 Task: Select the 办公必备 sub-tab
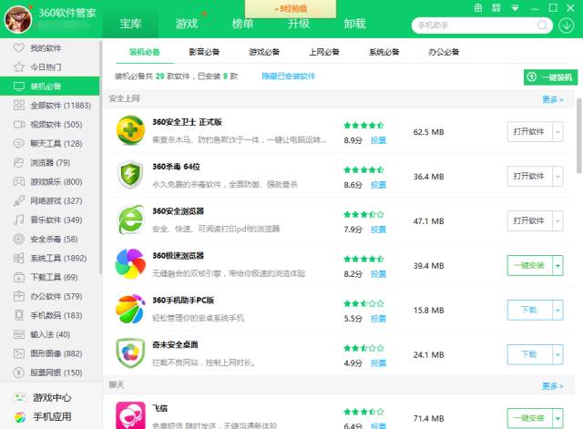(444, 52)
